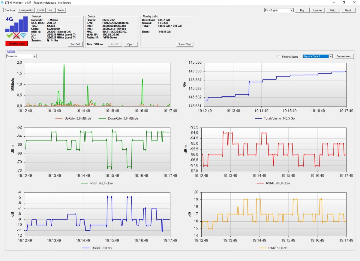Start the Speed Test

click(x=184, y=44)
